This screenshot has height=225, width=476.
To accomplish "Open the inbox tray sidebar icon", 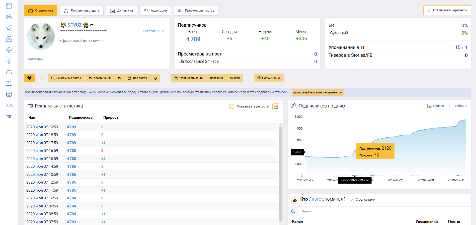I will tap(9, 72).
